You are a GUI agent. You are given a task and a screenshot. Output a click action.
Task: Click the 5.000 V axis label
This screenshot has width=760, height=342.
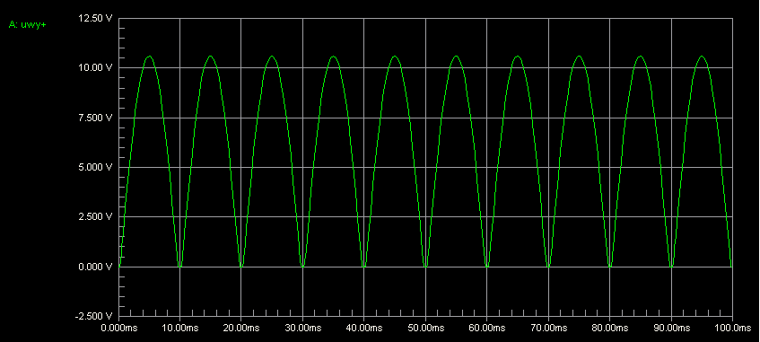coord(94,167)
